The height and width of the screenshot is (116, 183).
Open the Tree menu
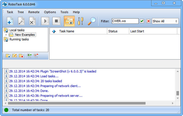21,12
